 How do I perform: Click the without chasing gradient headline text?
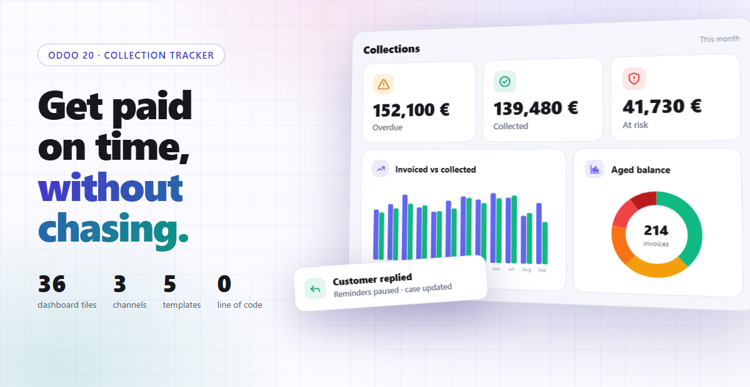coord(113,208)
